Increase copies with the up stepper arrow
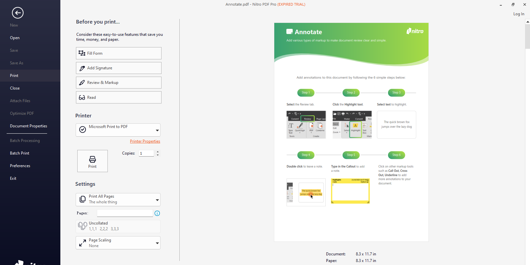The height and width of the screenshot is (265, 530). coord(158,152)
